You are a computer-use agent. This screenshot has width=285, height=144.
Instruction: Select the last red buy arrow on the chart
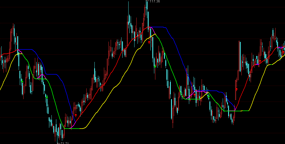point(283,52)
